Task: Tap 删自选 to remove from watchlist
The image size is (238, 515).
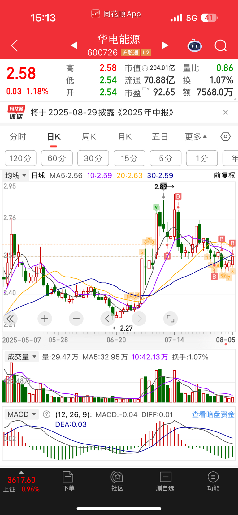Action: click(x=165, y=481)
